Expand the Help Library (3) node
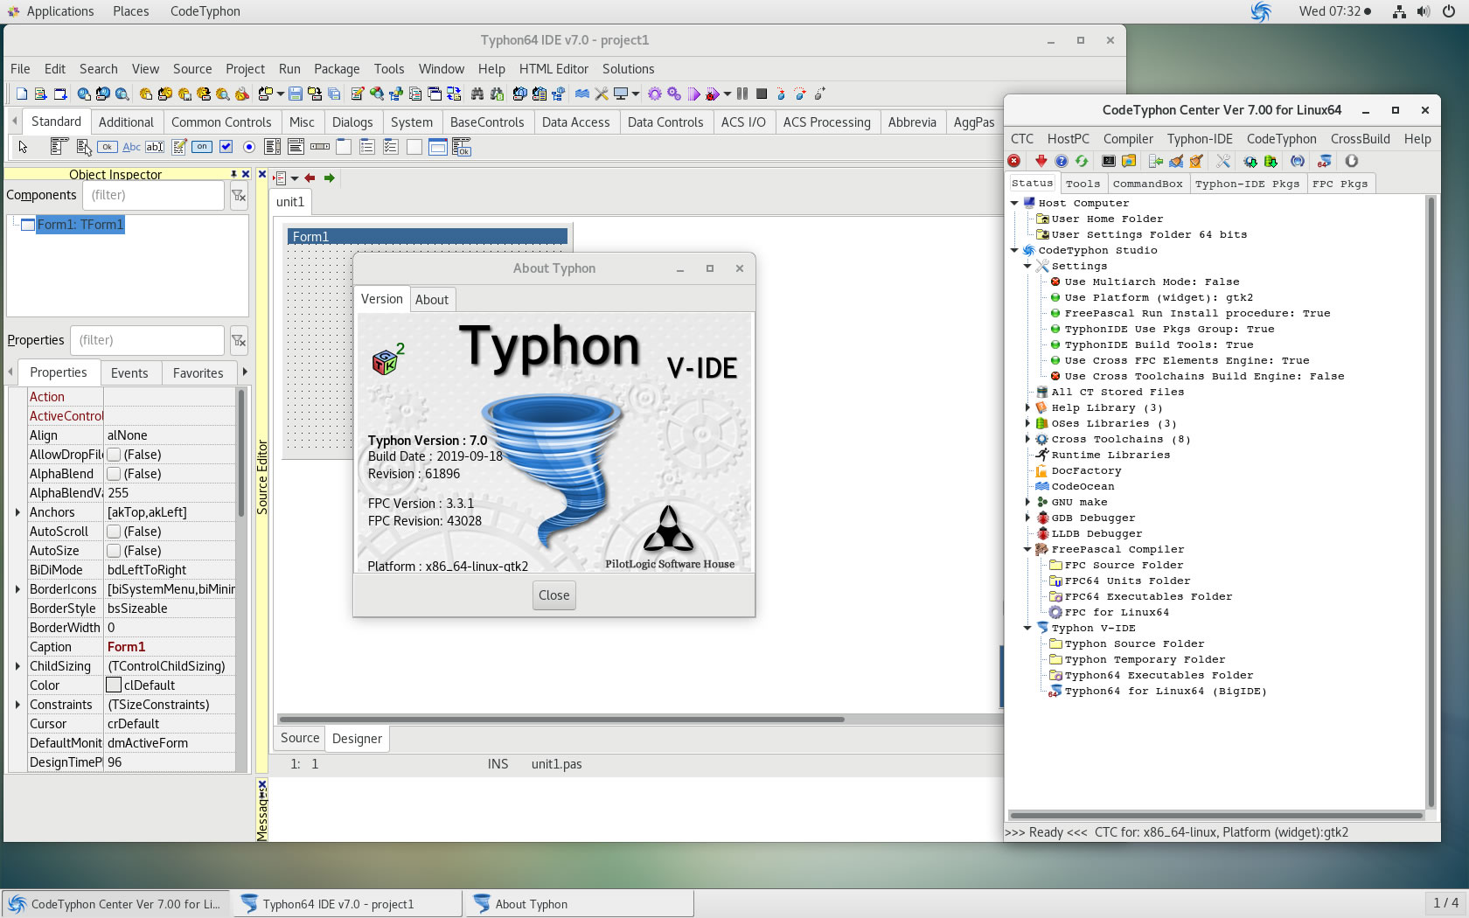The height and width of the screenshot is (918, 1469). tap(1028, 407)
